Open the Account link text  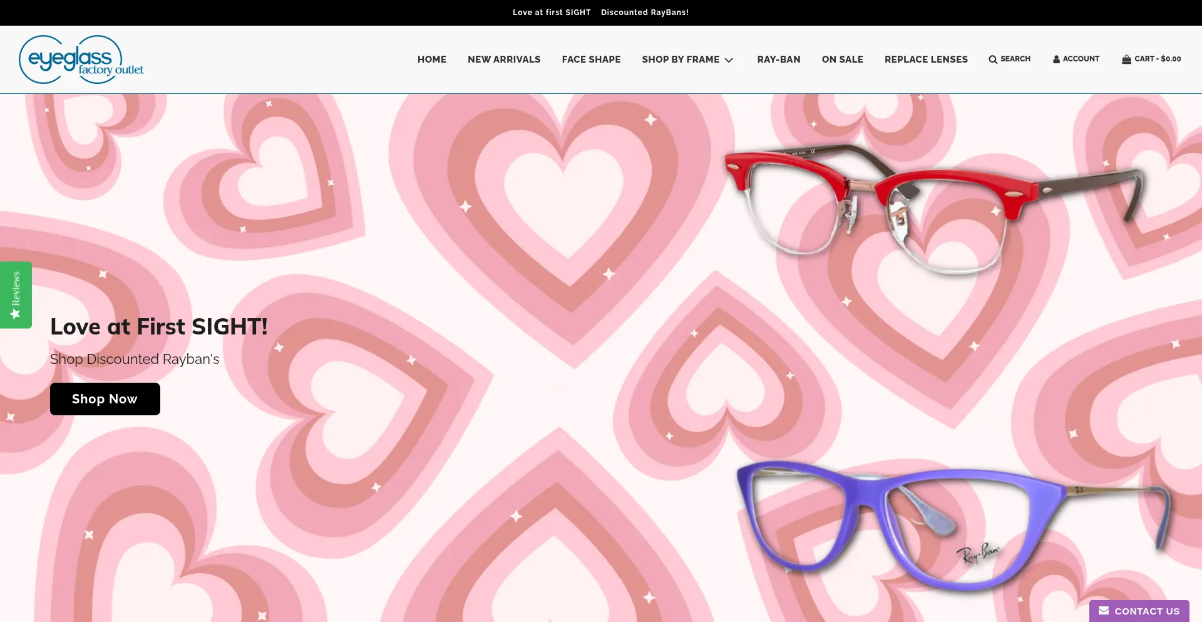coord(1081,59)
